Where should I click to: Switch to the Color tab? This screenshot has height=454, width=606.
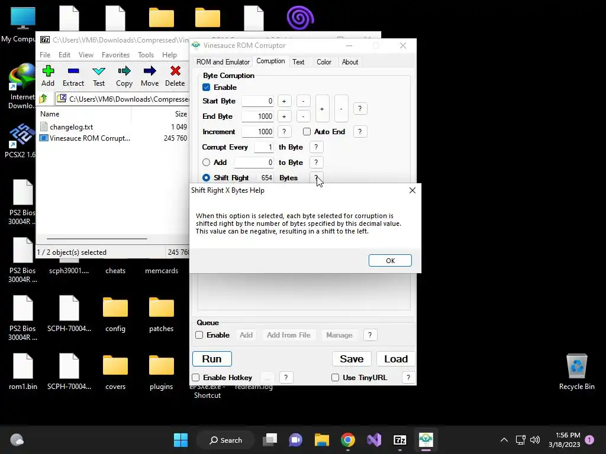click(x=324, y=61)
